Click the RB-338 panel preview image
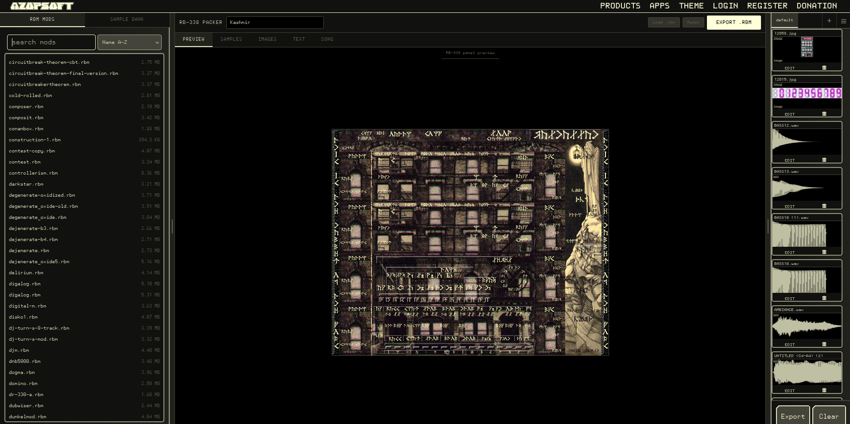Viewport: 850px width, 424px height. (x=470, y=242)
